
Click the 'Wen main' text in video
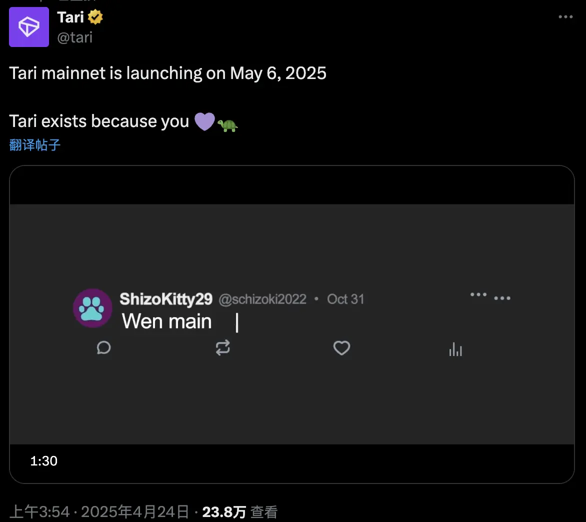(x=167, y=321)
